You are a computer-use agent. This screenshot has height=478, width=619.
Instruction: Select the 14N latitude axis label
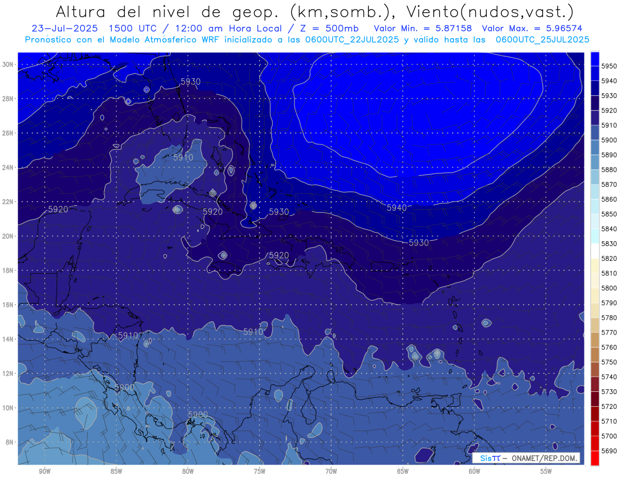(x=9, y=339)
